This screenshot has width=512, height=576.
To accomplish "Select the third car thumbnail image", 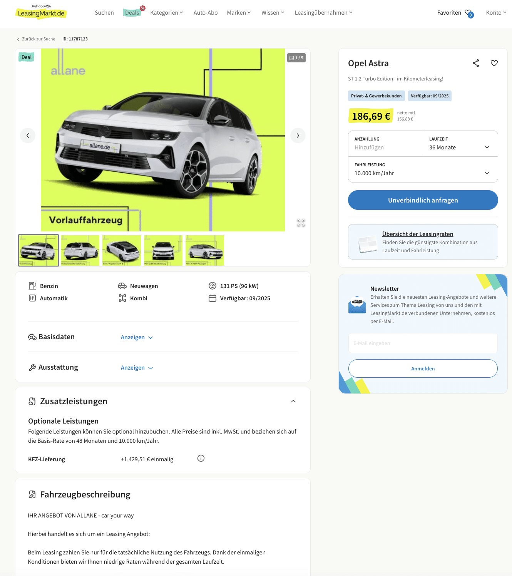I will 122,250.
